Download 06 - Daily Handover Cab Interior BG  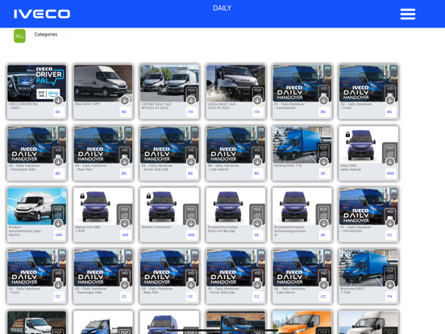tap(257, 162)
